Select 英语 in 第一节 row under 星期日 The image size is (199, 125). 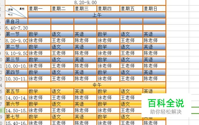tap(154, 34)
